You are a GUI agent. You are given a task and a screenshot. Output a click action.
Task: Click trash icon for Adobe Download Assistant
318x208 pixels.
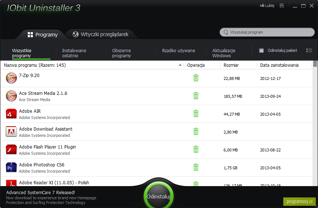[196, 132]
